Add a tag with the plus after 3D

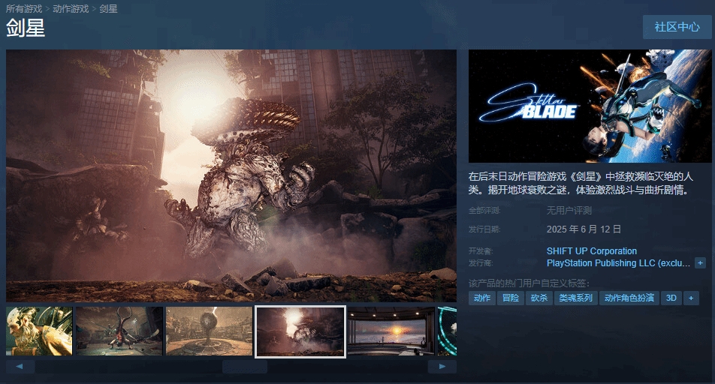(x=691, y=298)
